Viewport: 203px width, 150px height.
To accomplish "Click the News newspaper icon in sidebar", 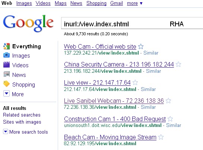I will pyautogui.click(x=6, y=74).
